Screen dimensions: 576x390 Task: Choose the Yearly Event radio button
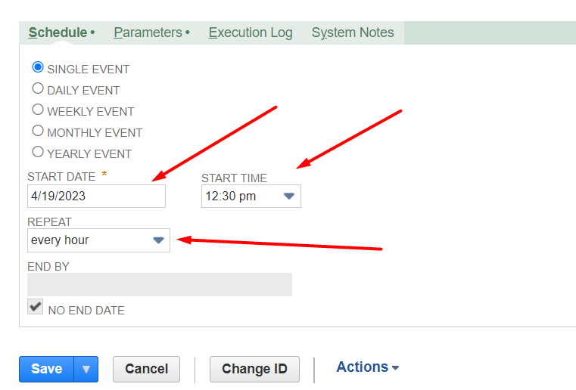point(38,152)
